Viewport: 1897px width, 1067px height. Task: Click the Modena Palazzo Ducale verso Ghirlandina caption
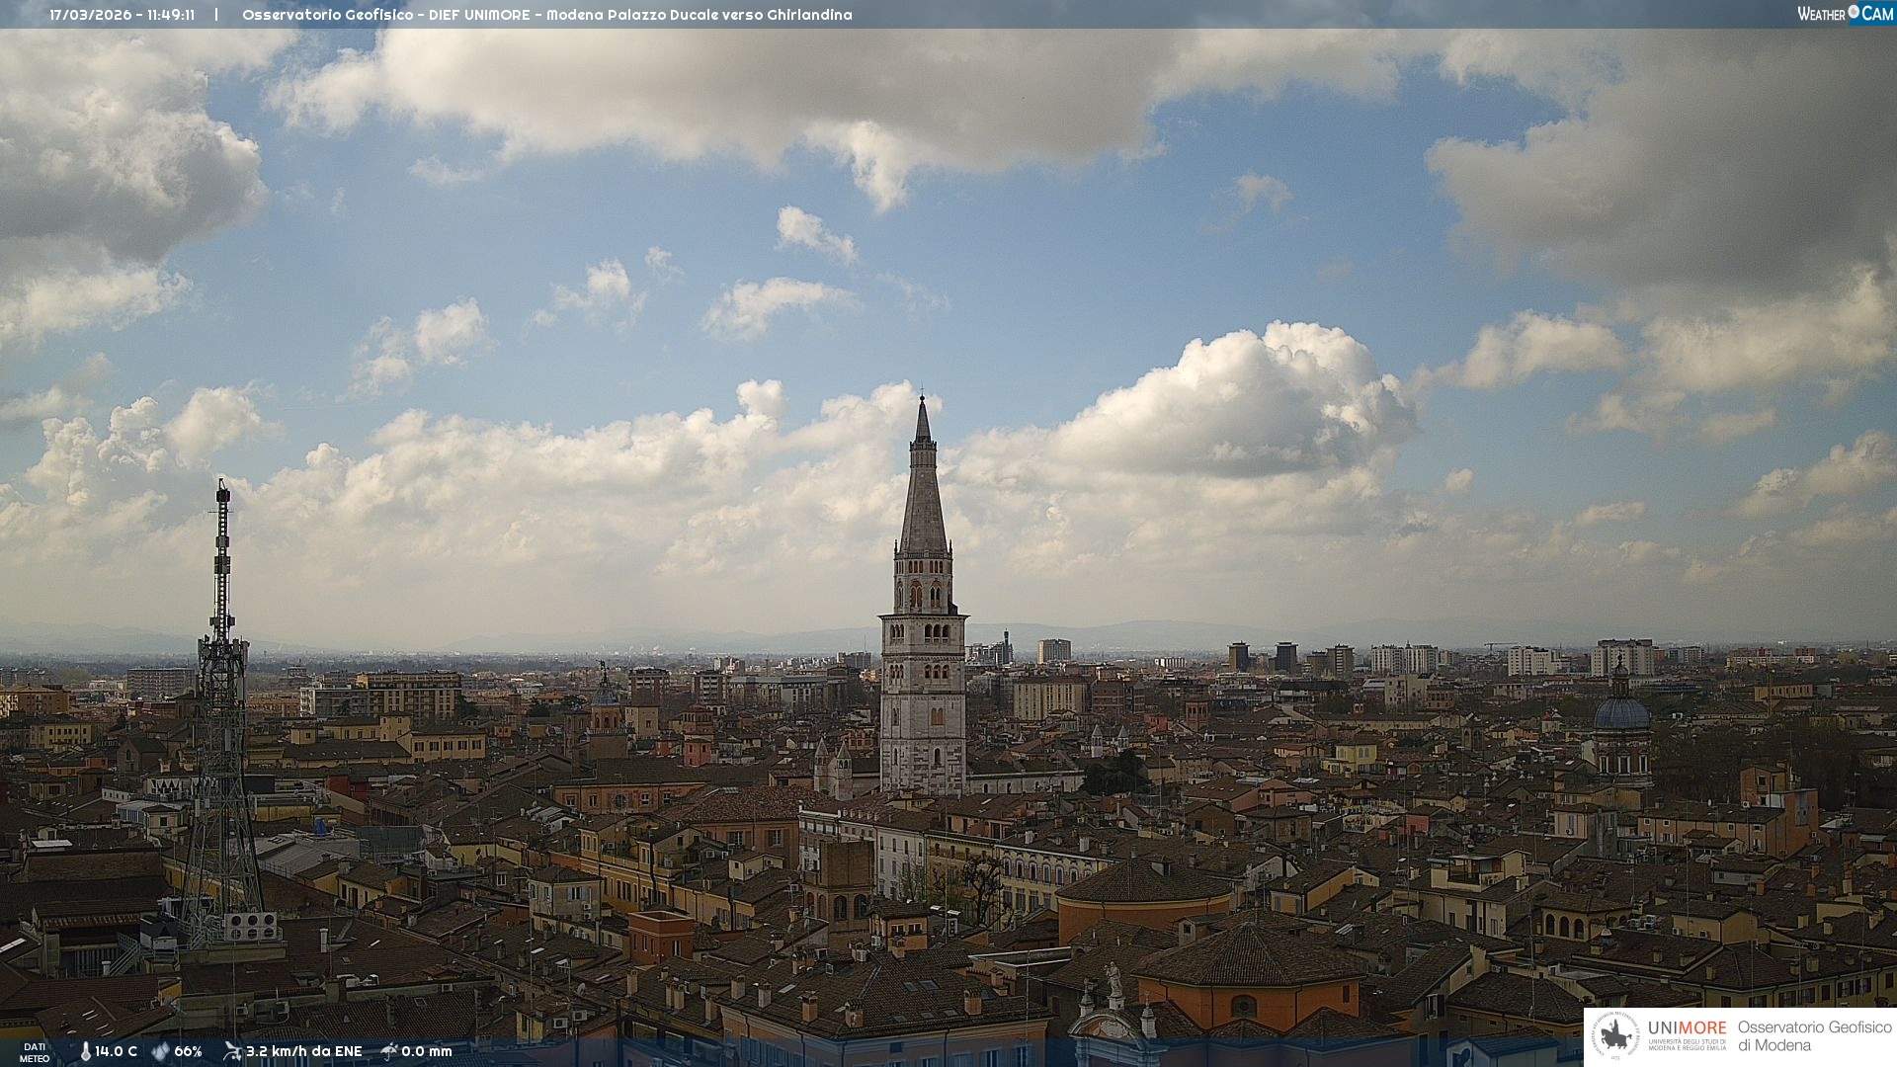pos(699,15)
